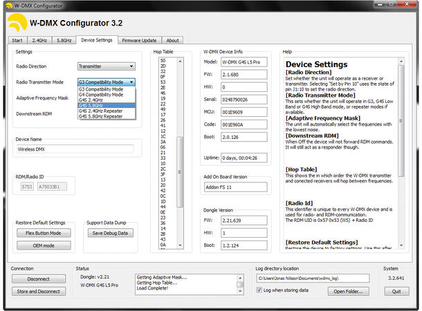This screenshot has width=422, height=311.
Task: Click the Help panel scrollbar thumb
Action: (401, 121)
